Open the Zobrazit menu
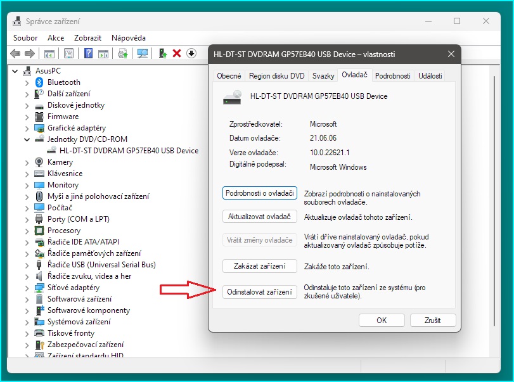514x382 pixels. 87,38
